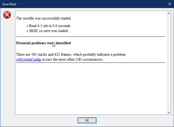Close the Save Read dialog

click(170, 4)
